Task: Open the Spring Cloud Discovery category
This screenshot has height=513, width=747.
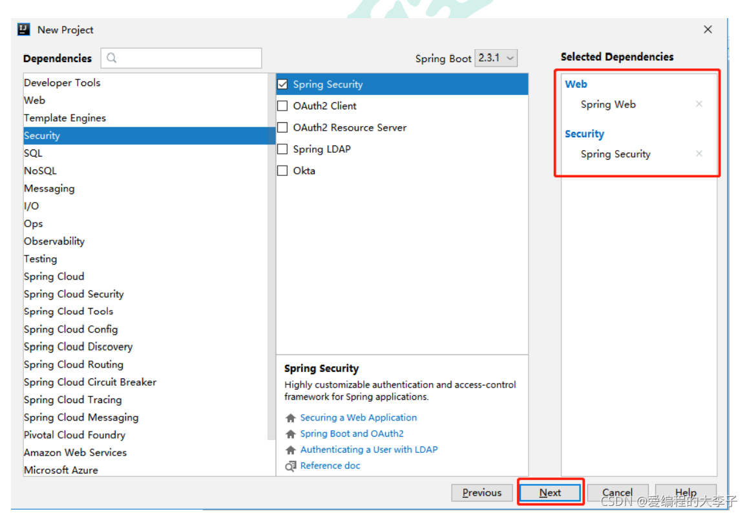Action: (x=146, y=347)
